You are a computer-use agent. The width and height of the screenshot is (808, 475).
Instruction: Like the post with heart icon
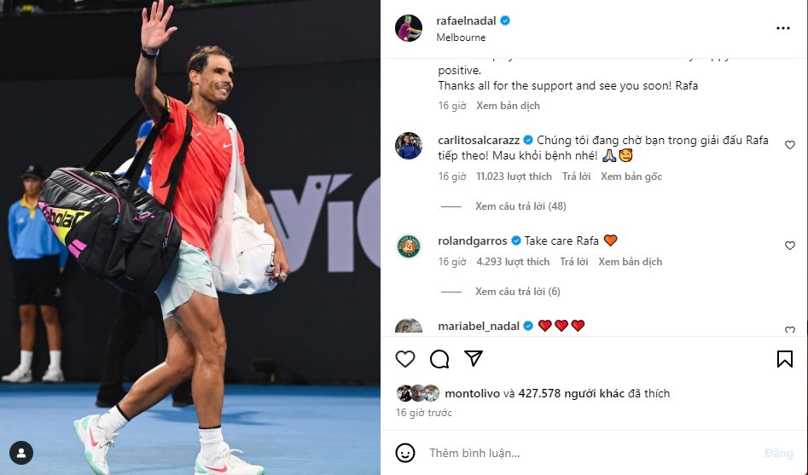(405, 358)
